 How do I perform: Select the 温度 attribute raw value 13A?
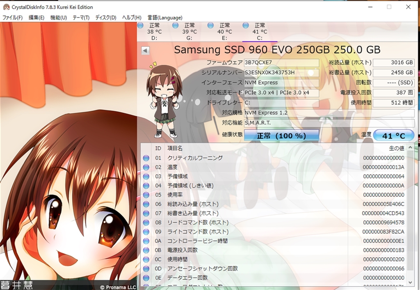coord(383,167)
